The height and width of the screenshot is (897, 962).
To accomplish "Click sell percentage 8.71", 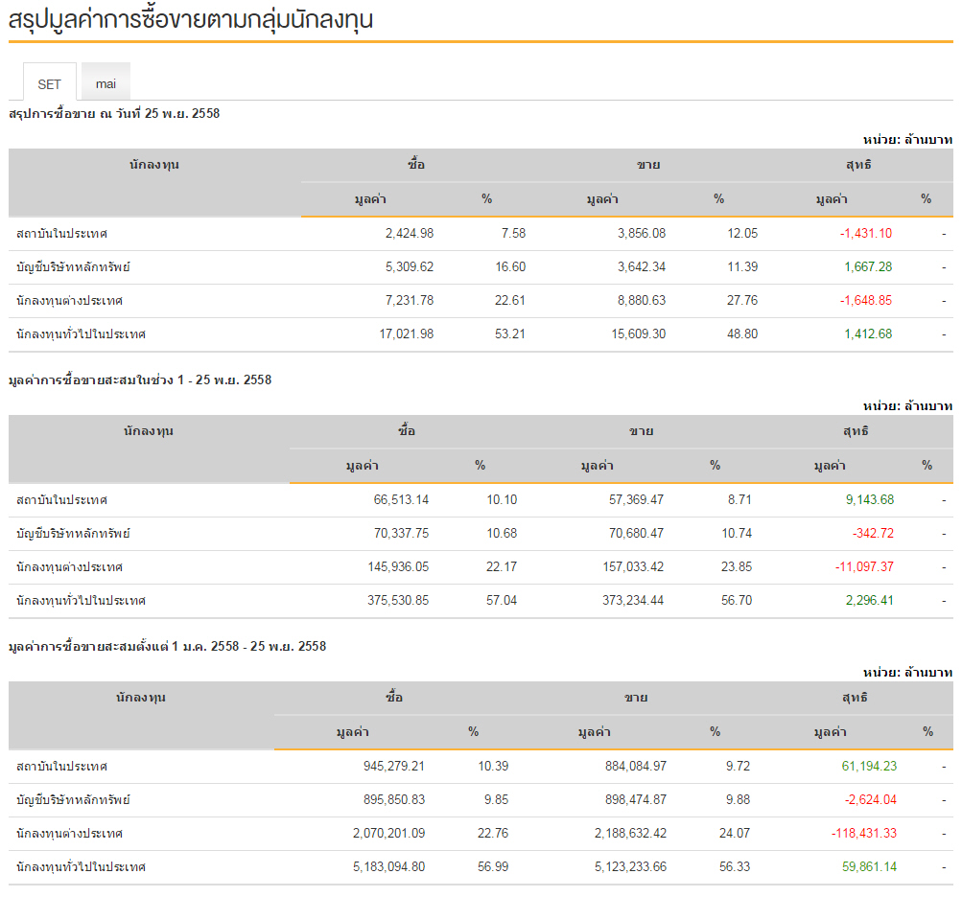I will pyautogui.click(x=739, y=499).
